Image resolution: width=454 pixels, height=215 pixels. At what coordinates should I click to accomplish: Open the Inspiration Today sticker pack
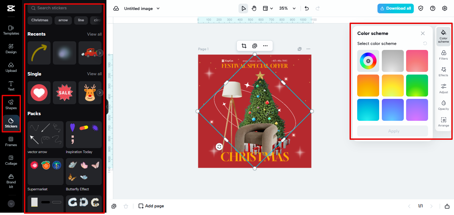84,134
